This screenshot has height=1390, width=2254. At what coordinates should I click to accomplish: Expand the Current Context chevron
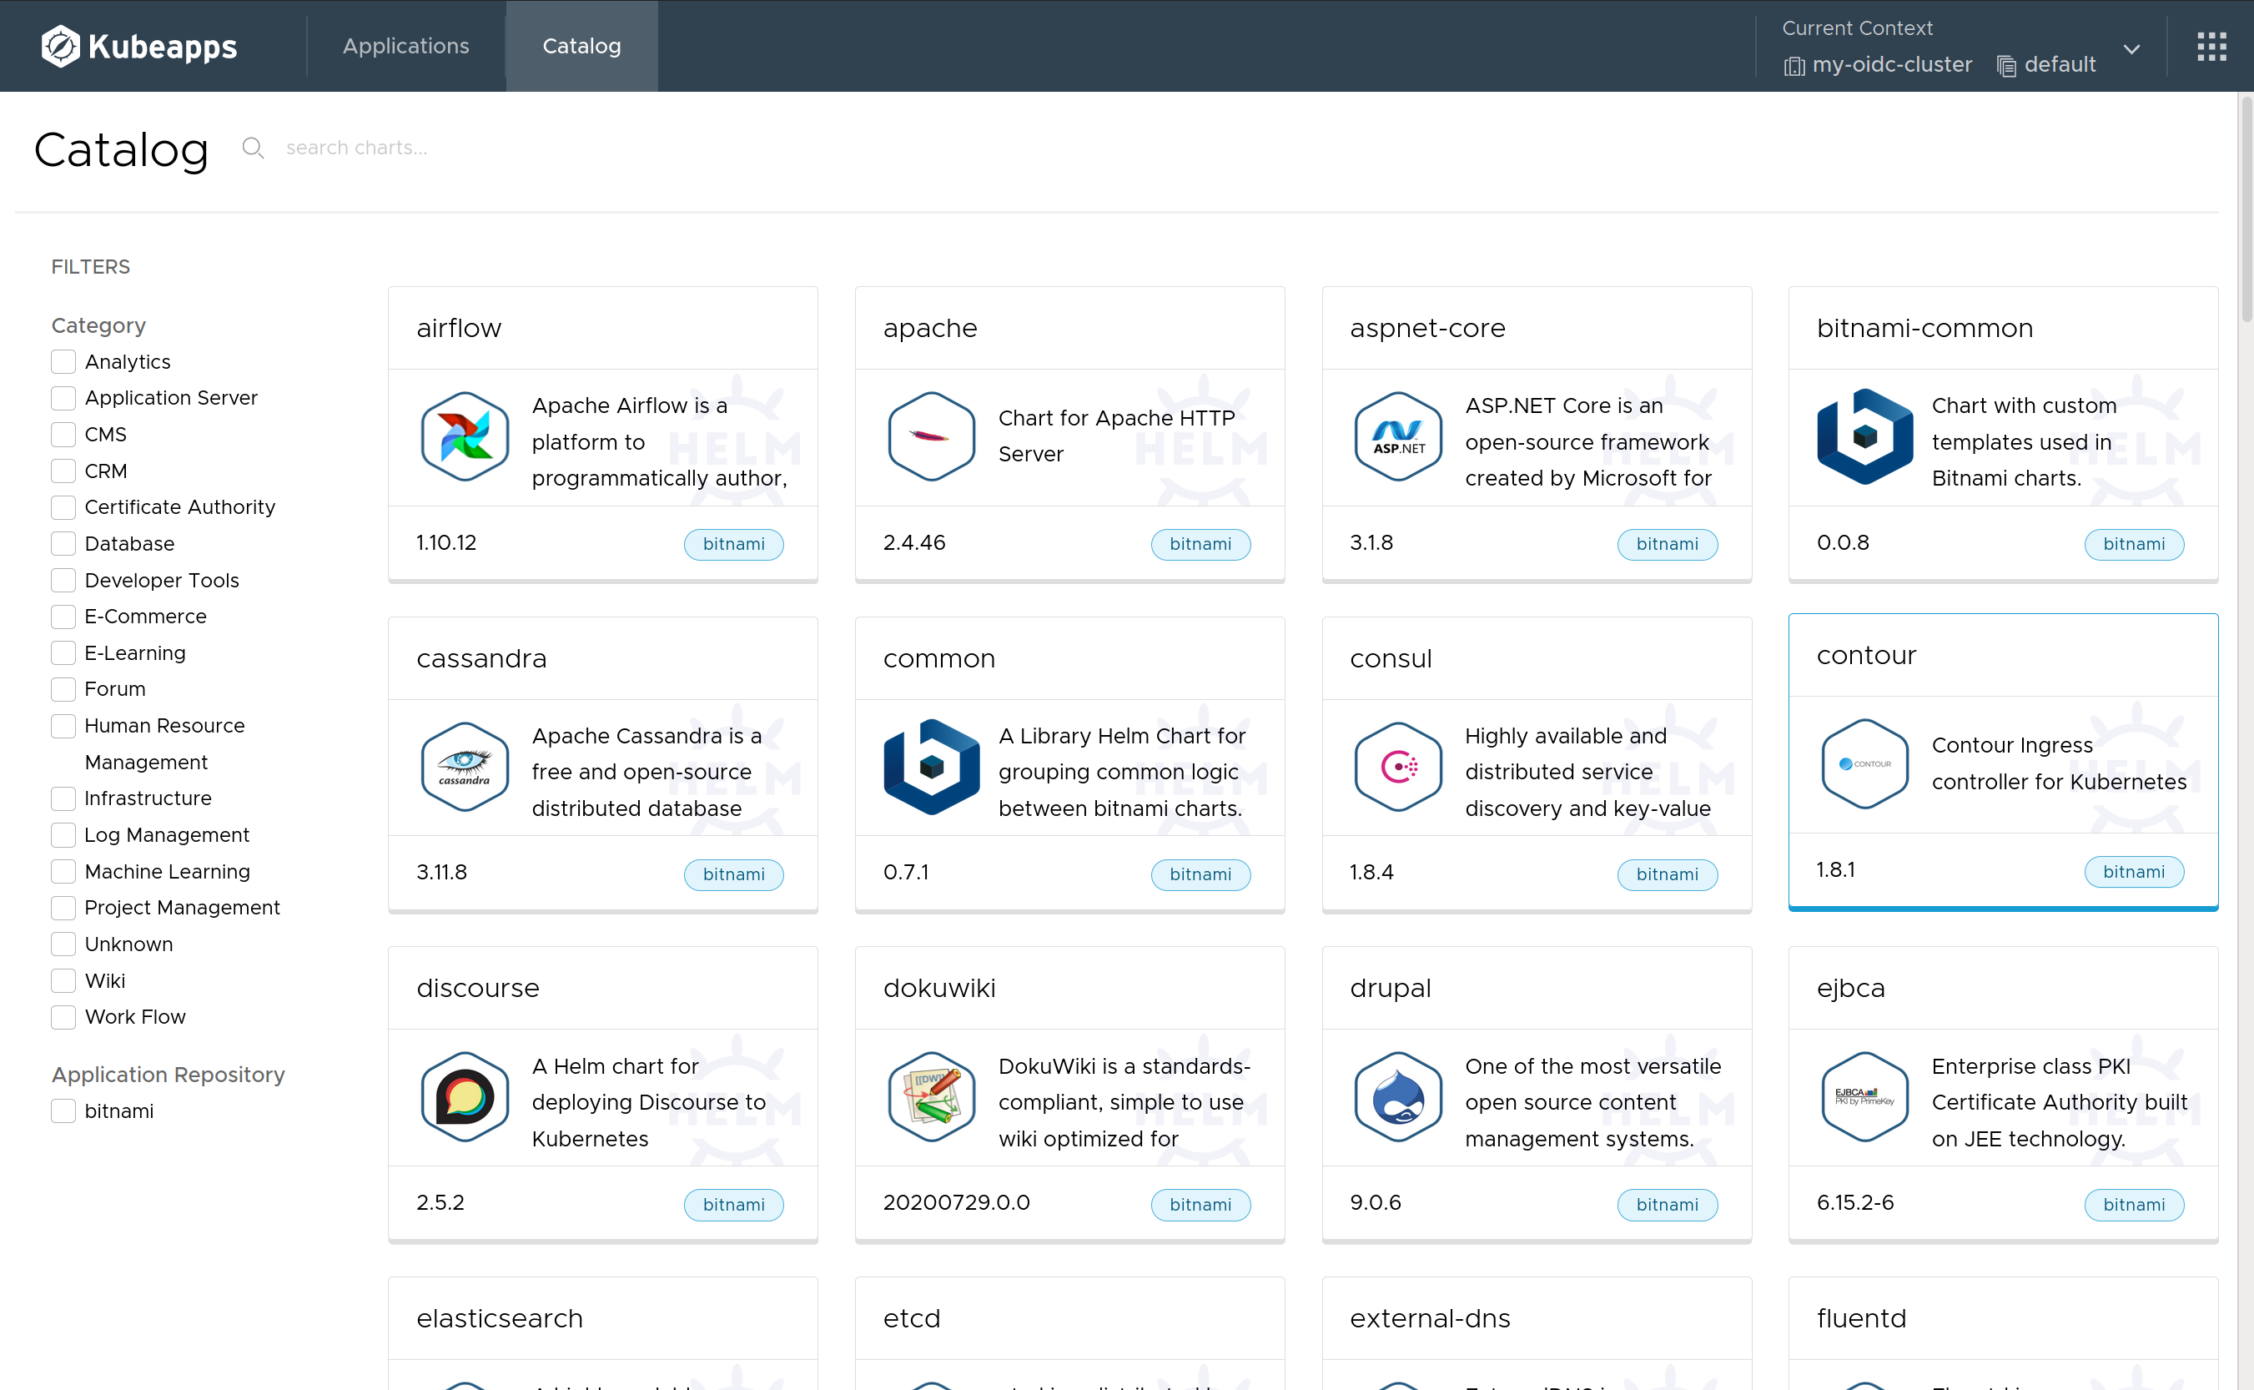pyautogui.click(x=2131, y=48)
